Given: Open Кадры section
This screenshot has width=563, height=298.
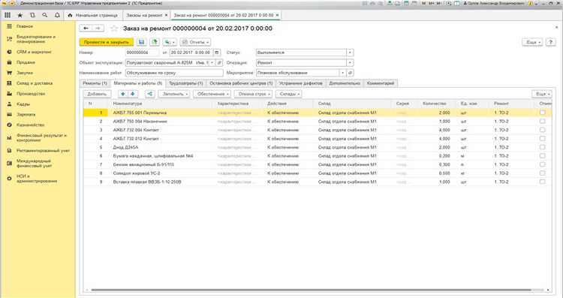Looking at the screenshot, I should pos(23,104).
